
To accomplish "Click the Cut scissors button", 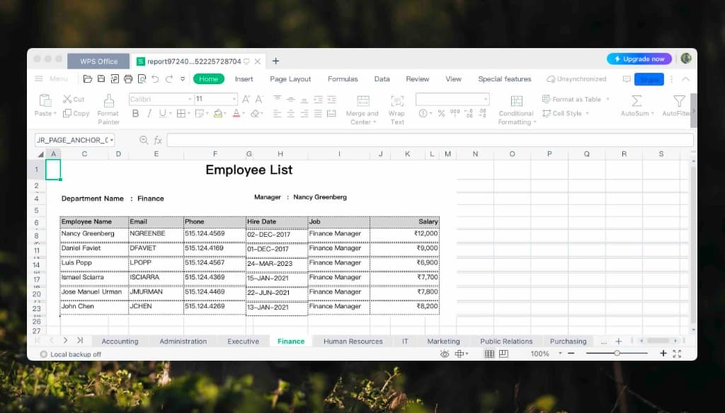I will click(74, 99).
